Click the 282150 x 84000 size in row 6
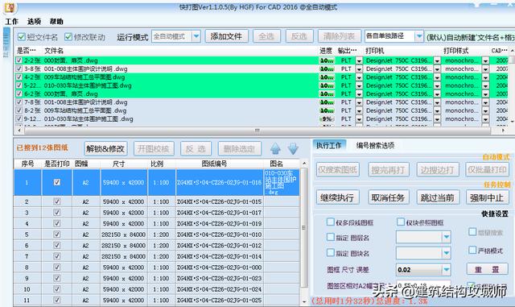Screen dimensions: 515x307 123,246
